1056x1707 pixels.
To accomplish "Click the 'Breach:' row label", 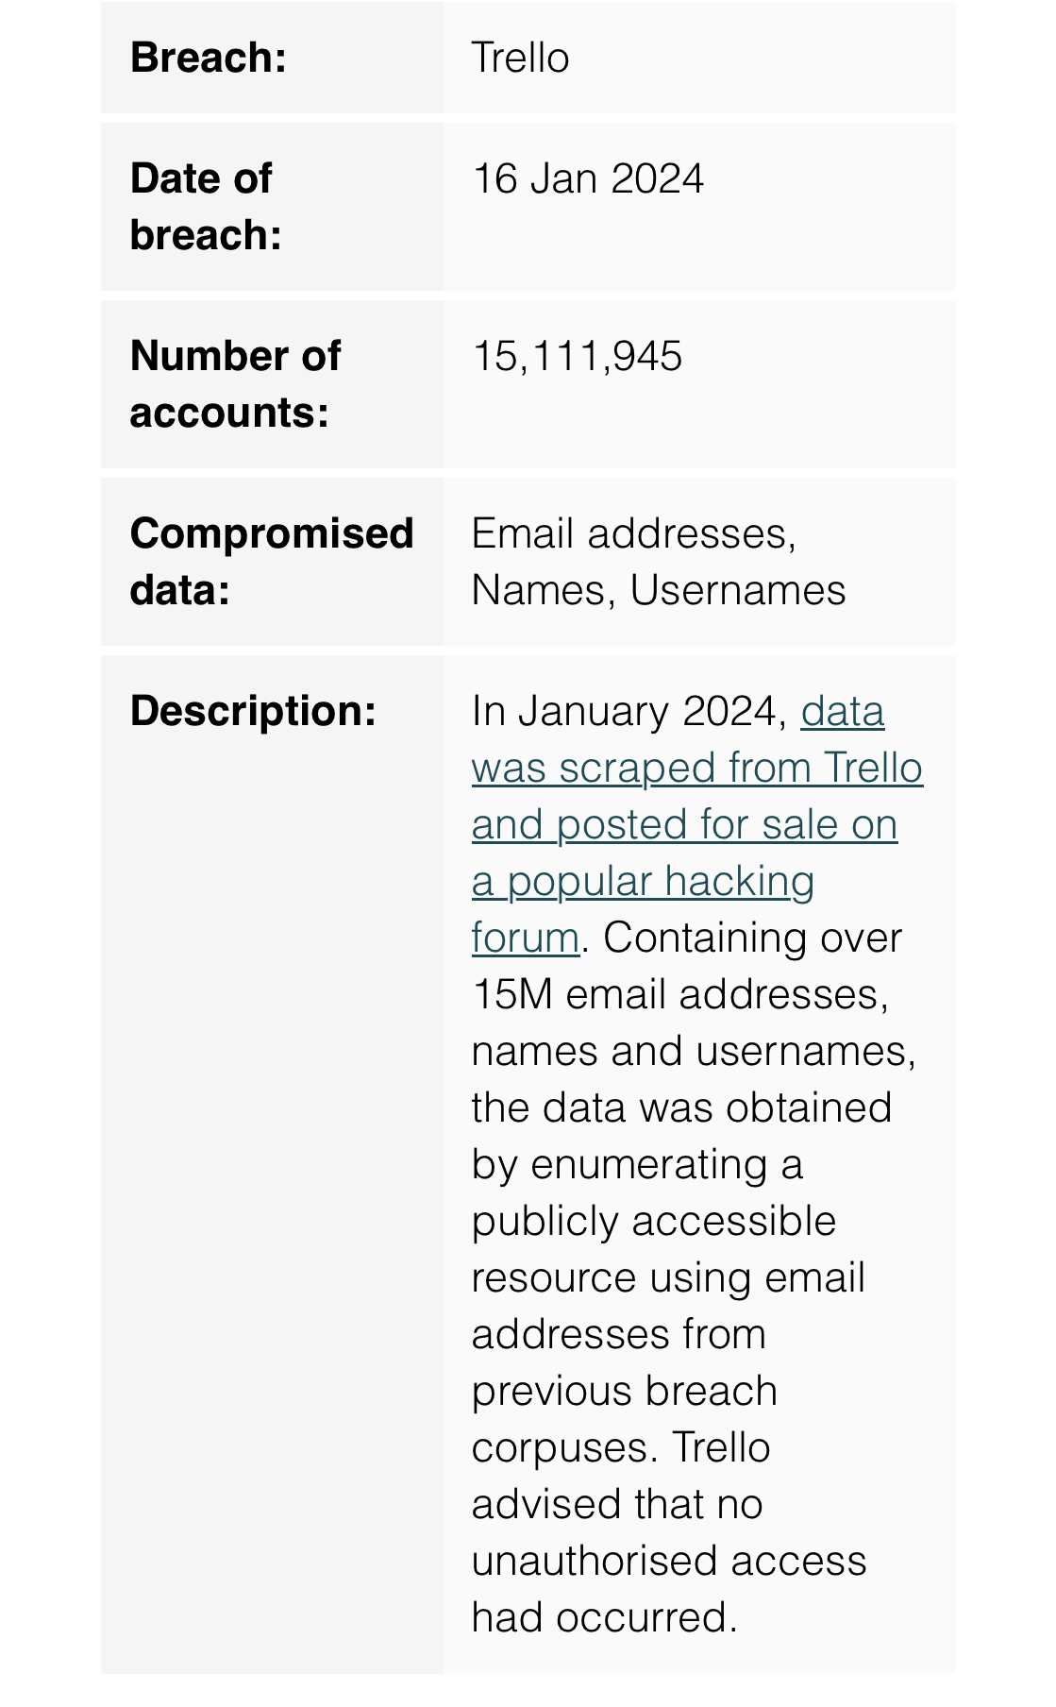I will tap(209, 59).
